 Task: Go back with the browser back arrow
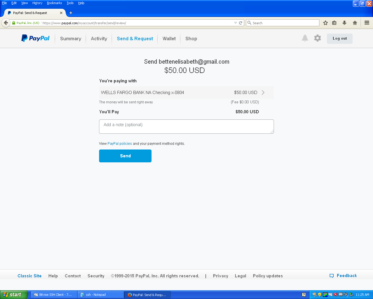tap(6, 23)
